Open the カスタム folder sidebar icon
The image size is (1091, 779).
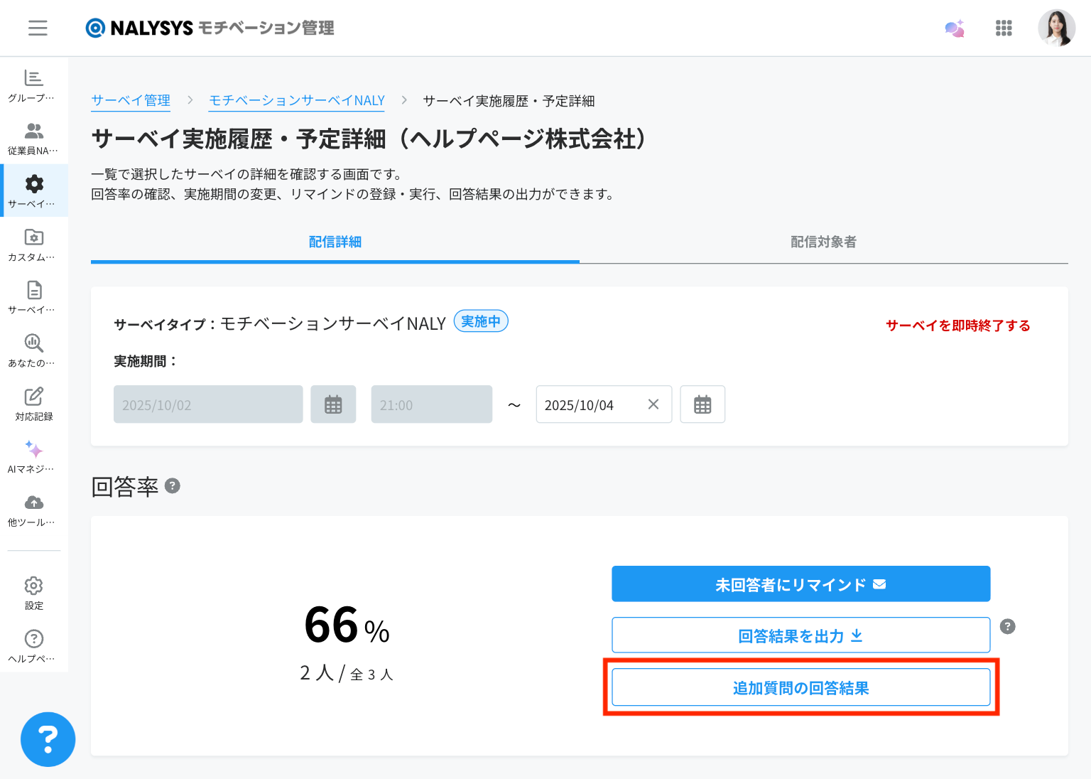tap(33, 244)
